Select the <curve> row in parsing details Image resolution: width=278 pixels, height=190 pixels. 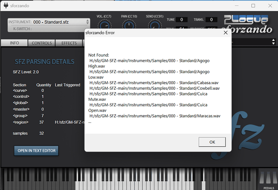(28, 91)
